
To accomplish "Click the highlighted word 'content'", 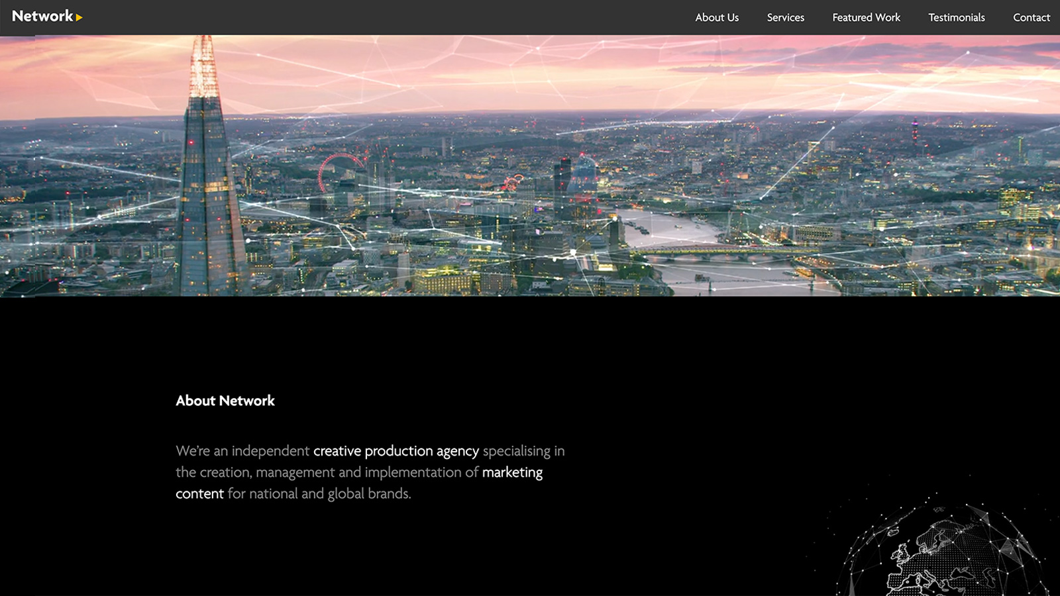I will (199, 493).
